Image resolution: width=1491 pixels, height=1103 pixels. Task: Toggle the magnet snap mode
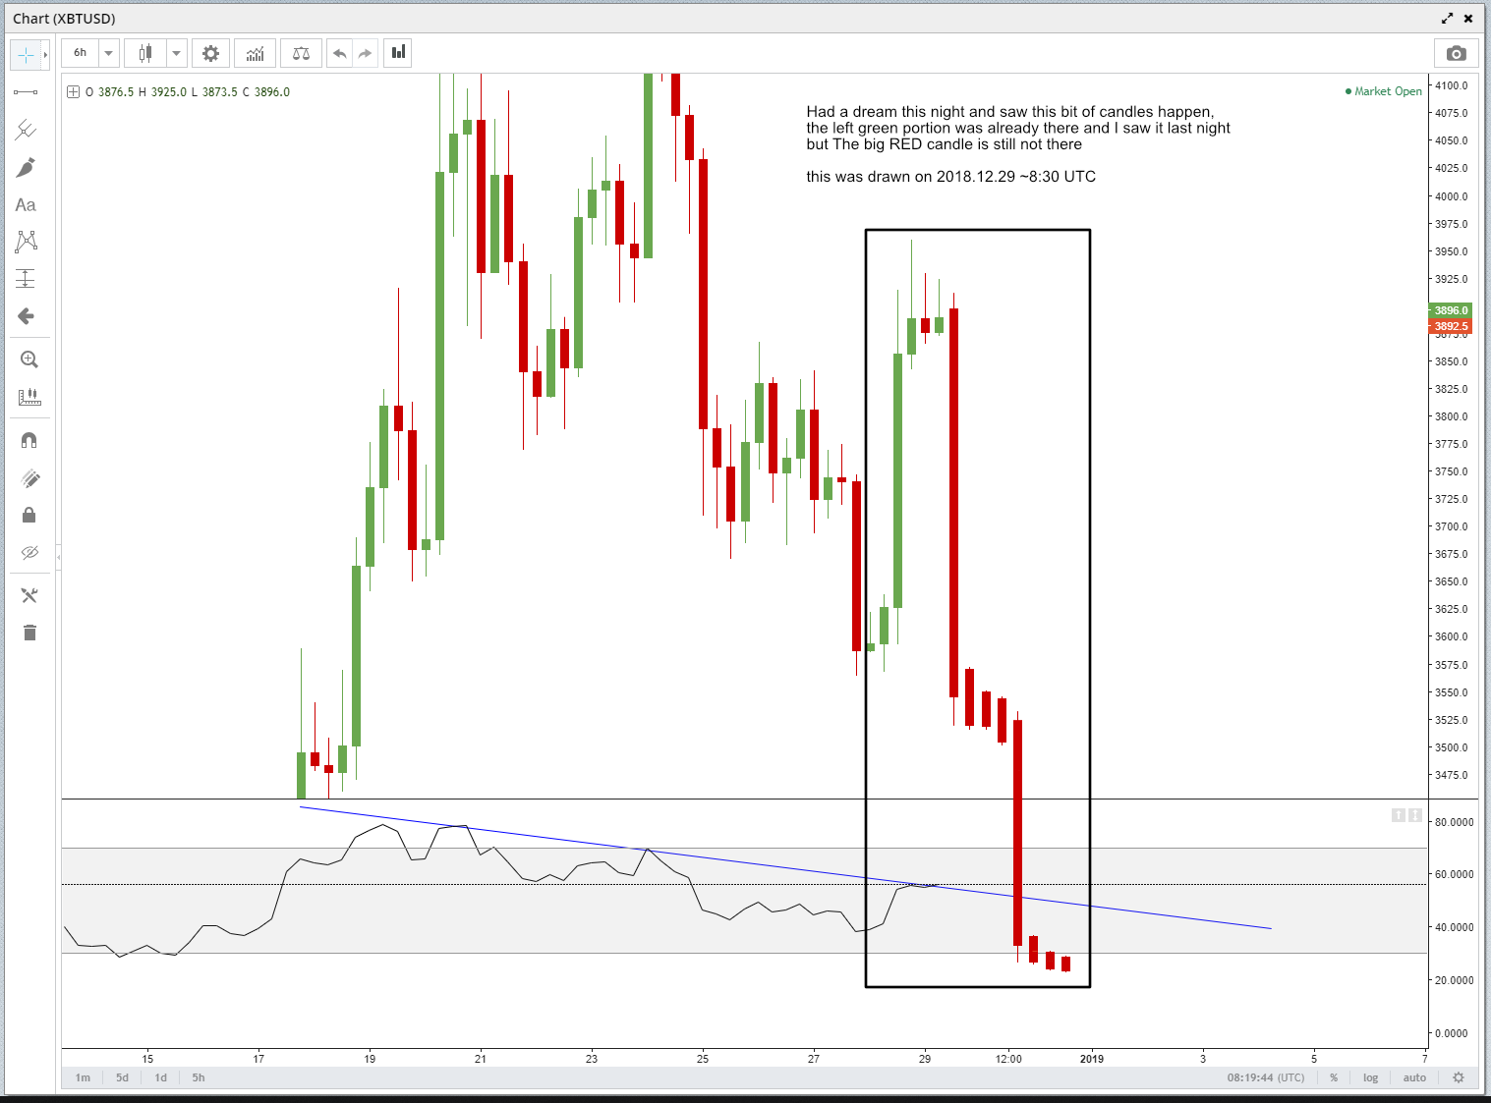pyautogui.click(x=29, y=441)
